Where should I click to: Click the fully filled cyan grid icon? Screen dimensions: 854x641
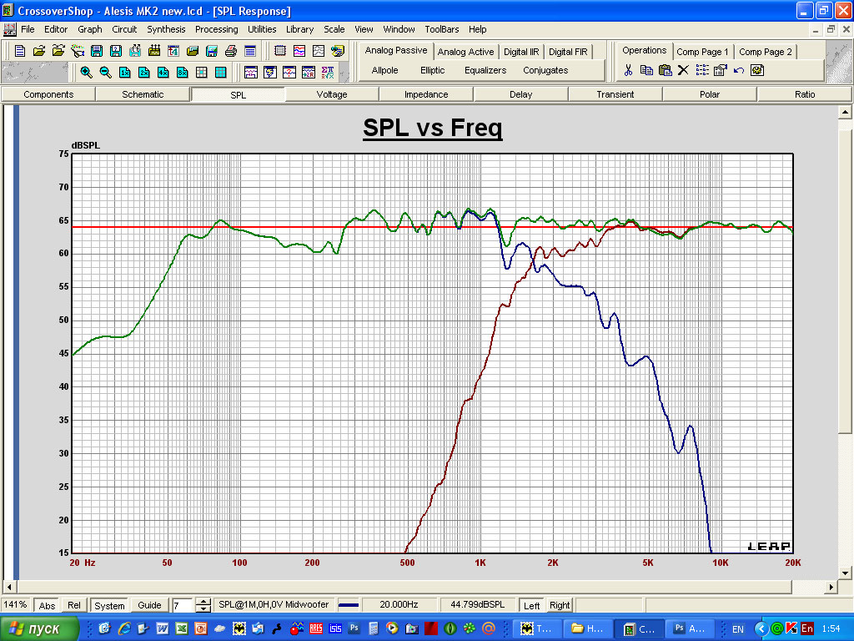[x=220, y=72]
